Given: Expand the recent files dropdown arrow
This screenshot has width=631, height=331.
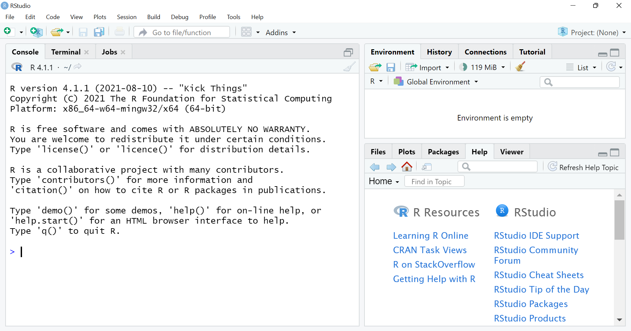Looking at the screenshot, I should [68, 32].
